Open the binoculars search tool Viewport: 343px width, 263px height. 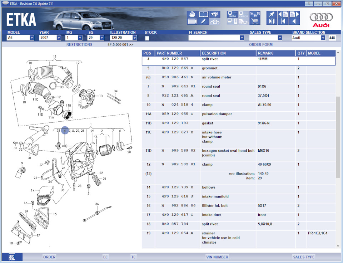pos(215,14)
